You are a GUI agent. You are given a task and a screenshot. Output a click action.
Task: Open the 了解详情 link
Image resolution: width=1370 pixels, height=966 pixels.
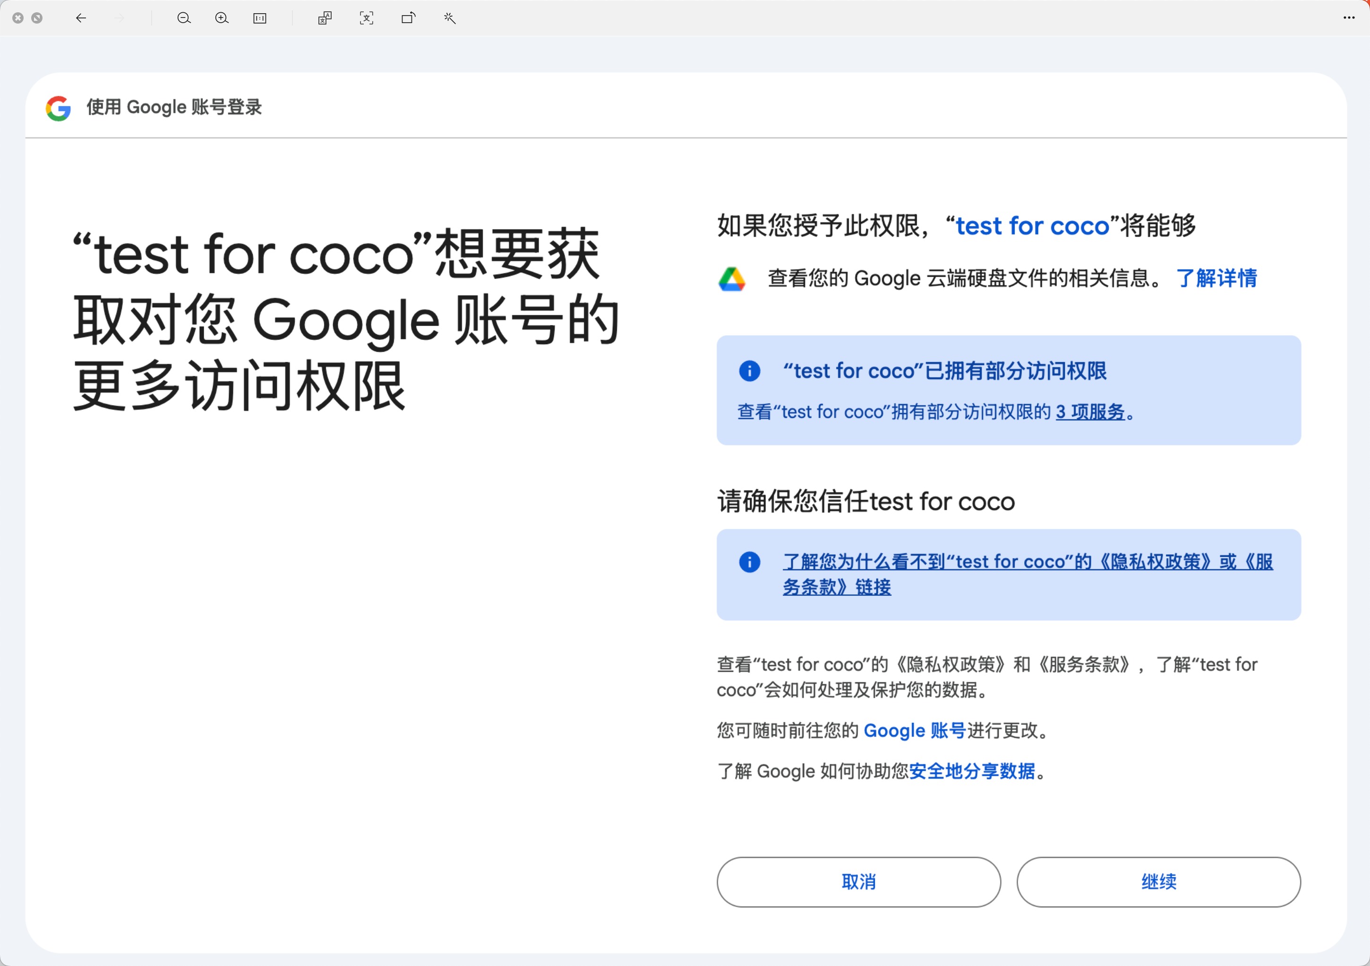1216,279
